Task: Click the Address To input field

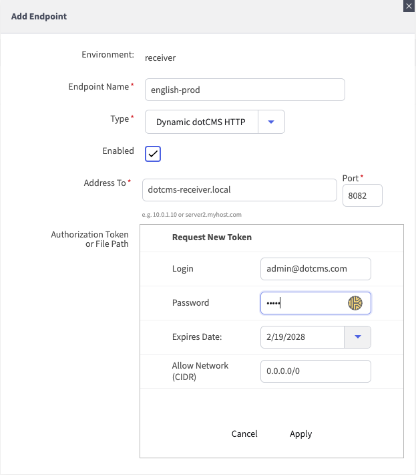Action: pyautogui.click(x=239, y=189)
